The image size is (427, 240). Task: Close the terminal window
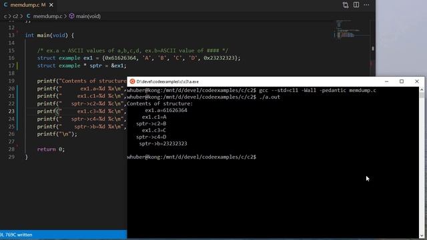point(417,81)
